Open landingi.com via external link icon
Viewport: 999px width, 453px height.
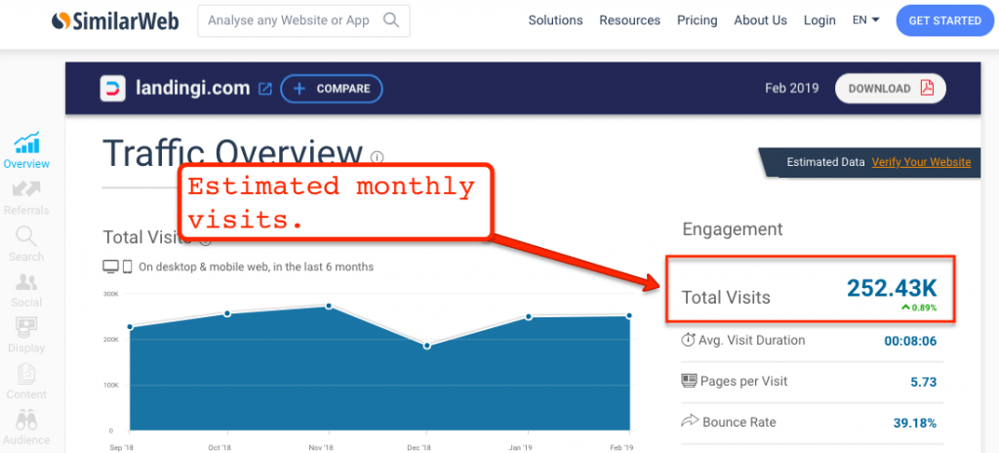(x=264, y=89)
